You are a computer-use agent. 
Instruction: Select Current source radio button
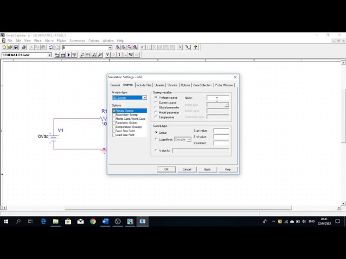(156, 103)
